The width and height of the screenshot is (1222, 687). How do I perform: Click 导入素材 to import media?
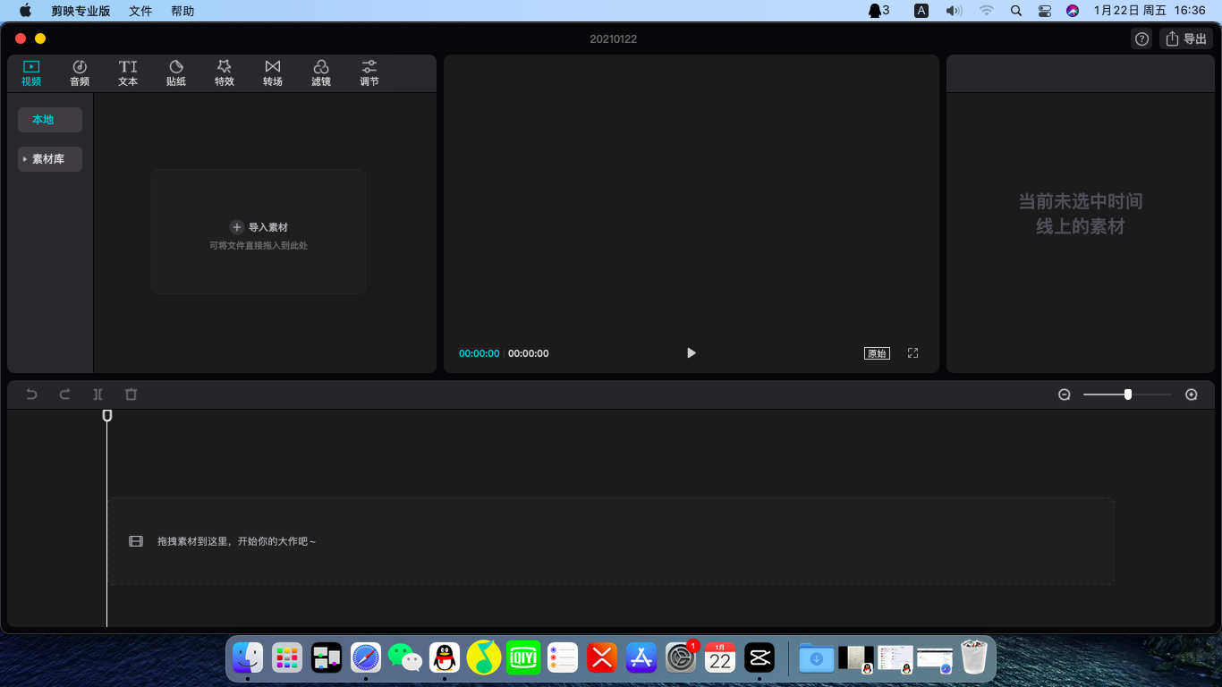[x=259, y=227]
